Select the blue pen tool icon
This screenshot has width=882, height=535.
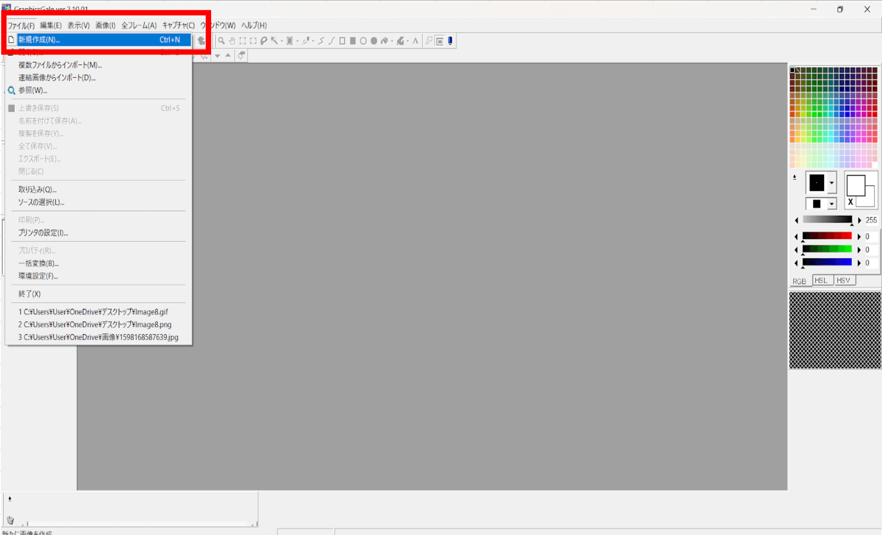point(450,41)
